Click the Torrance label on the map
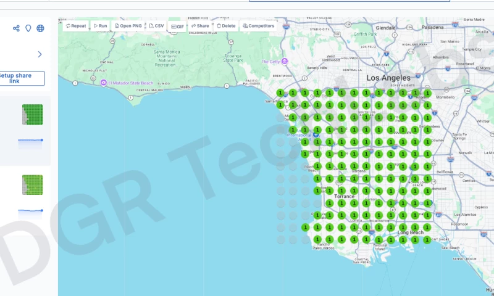This screenshot has height=296, width=494. (x=344, y=196)
